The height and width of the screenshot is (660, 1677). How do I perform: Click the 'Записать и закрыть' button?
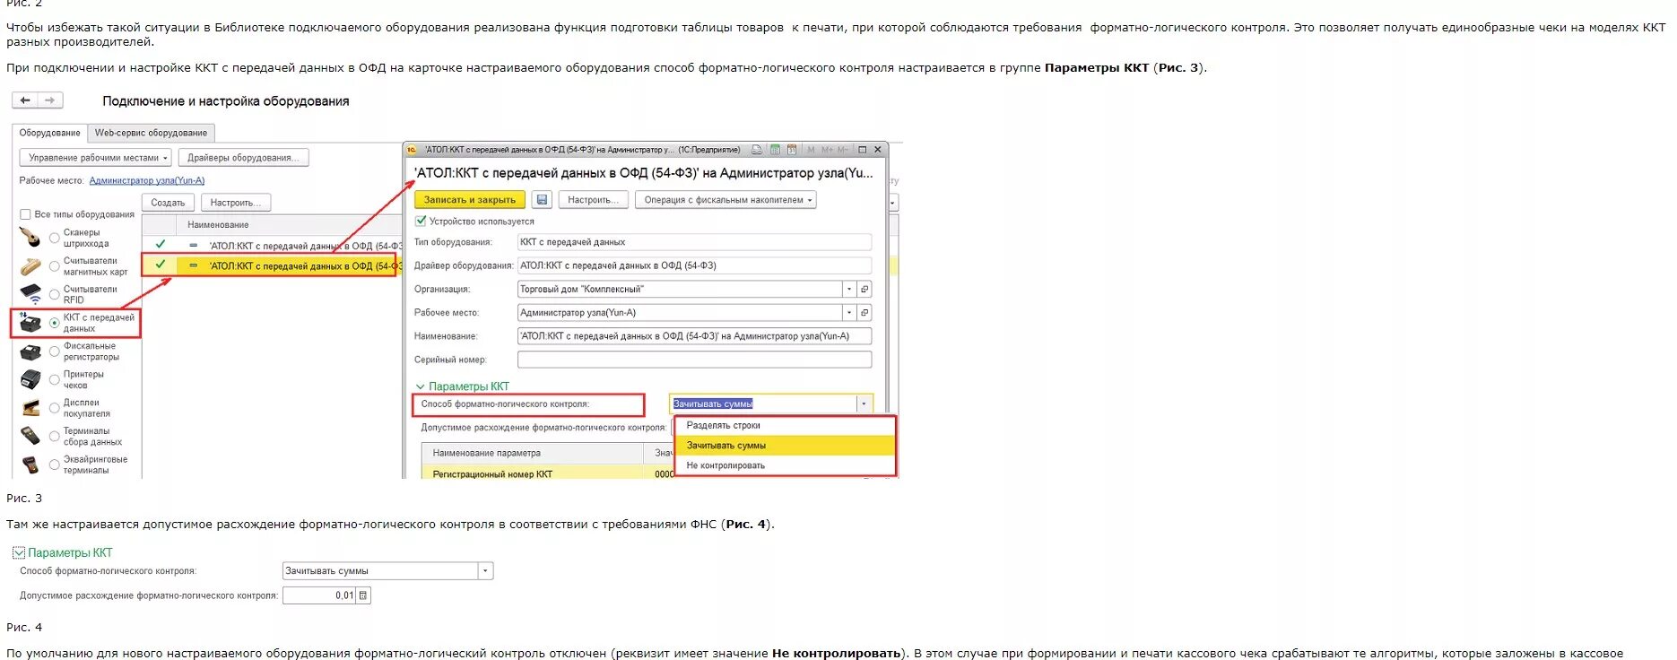[470, 200]
